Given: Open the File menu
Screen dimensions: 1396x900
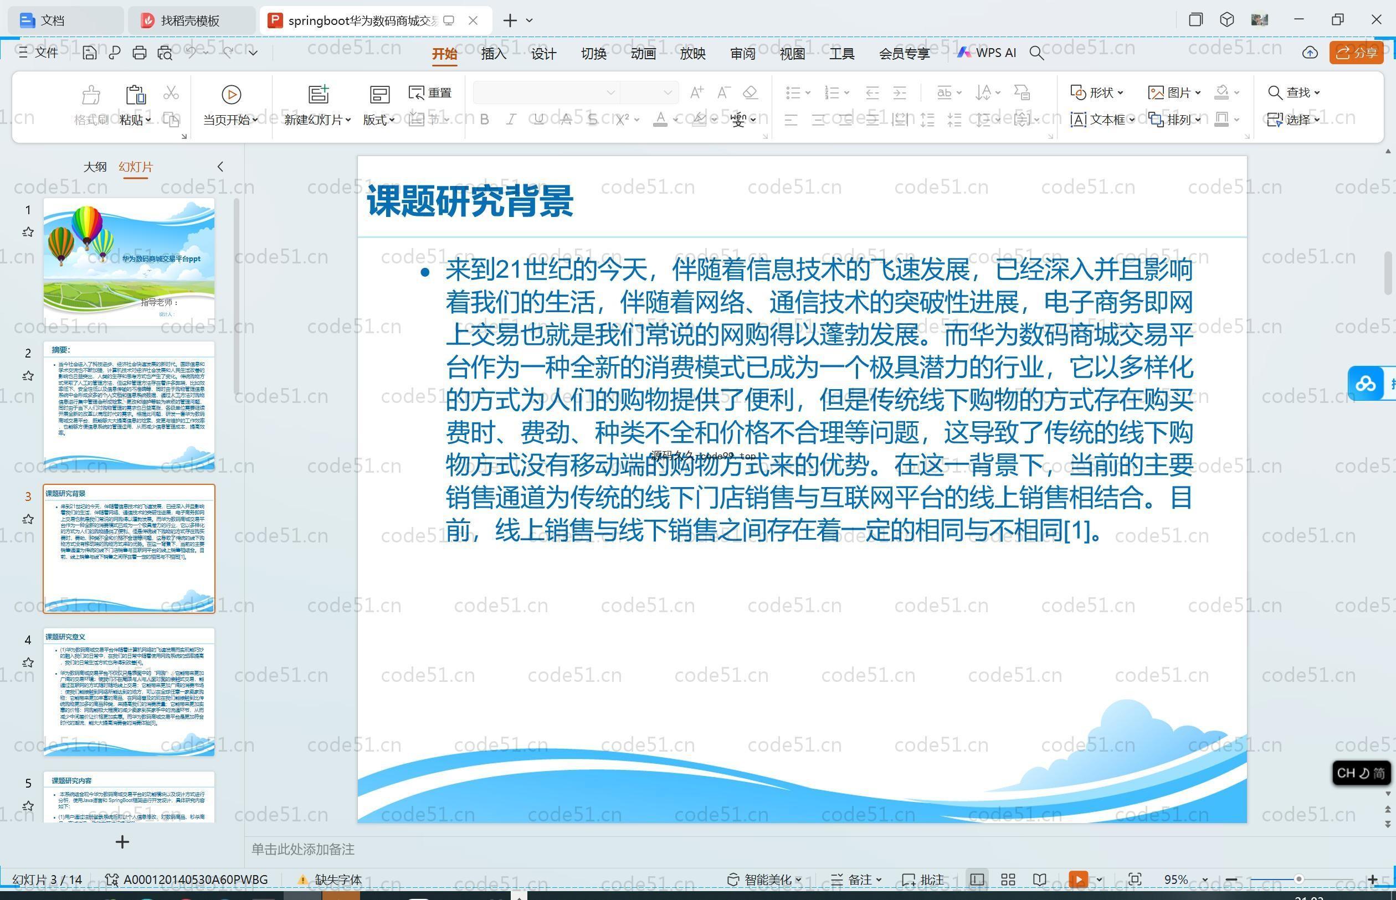Looking at the screenshot, I should [x=39, y=53].
